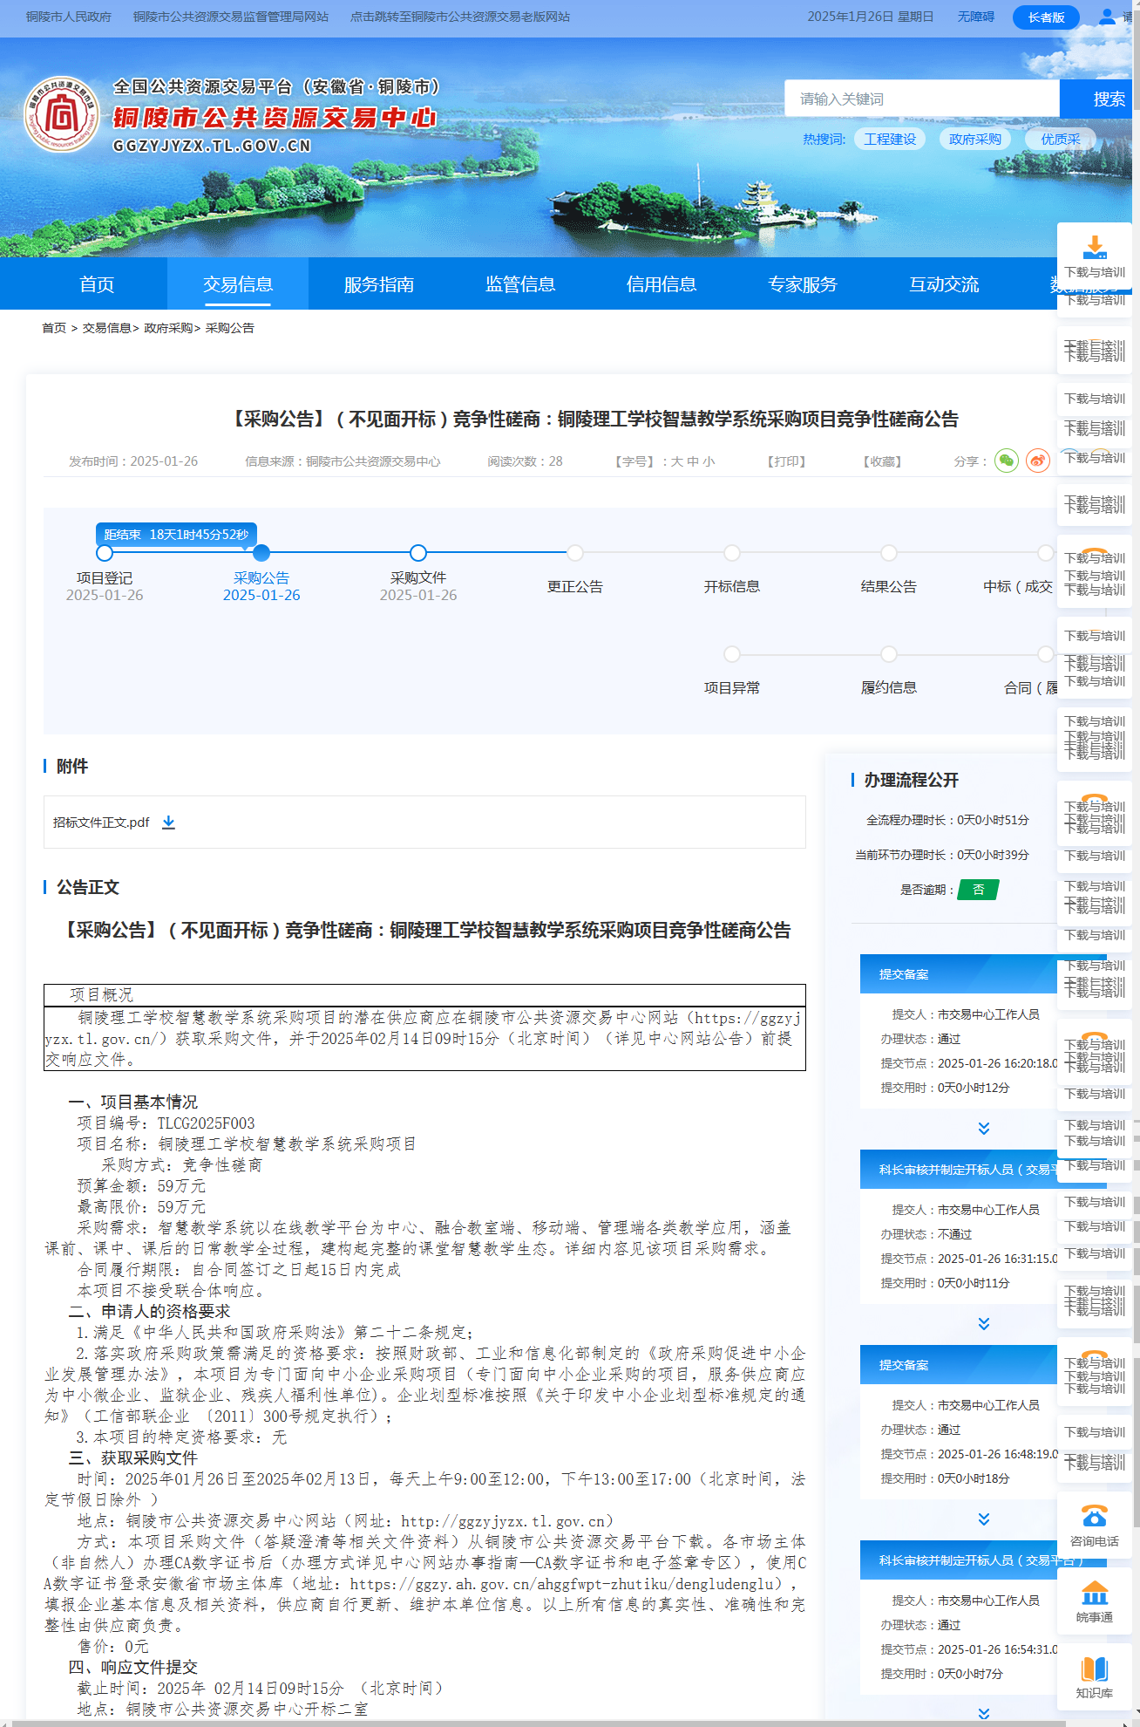The width and height of the screenshot is (1140, 1727).
Task: Set font size to 大
Action: pos(676,461)
